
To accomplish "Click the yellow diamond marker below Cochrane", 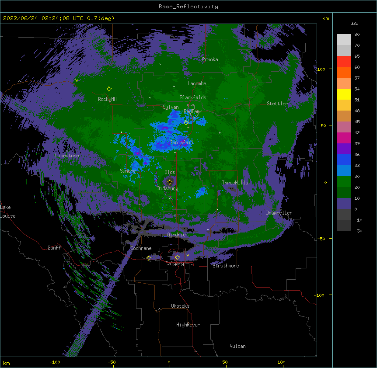I will [x=149, y=258].
